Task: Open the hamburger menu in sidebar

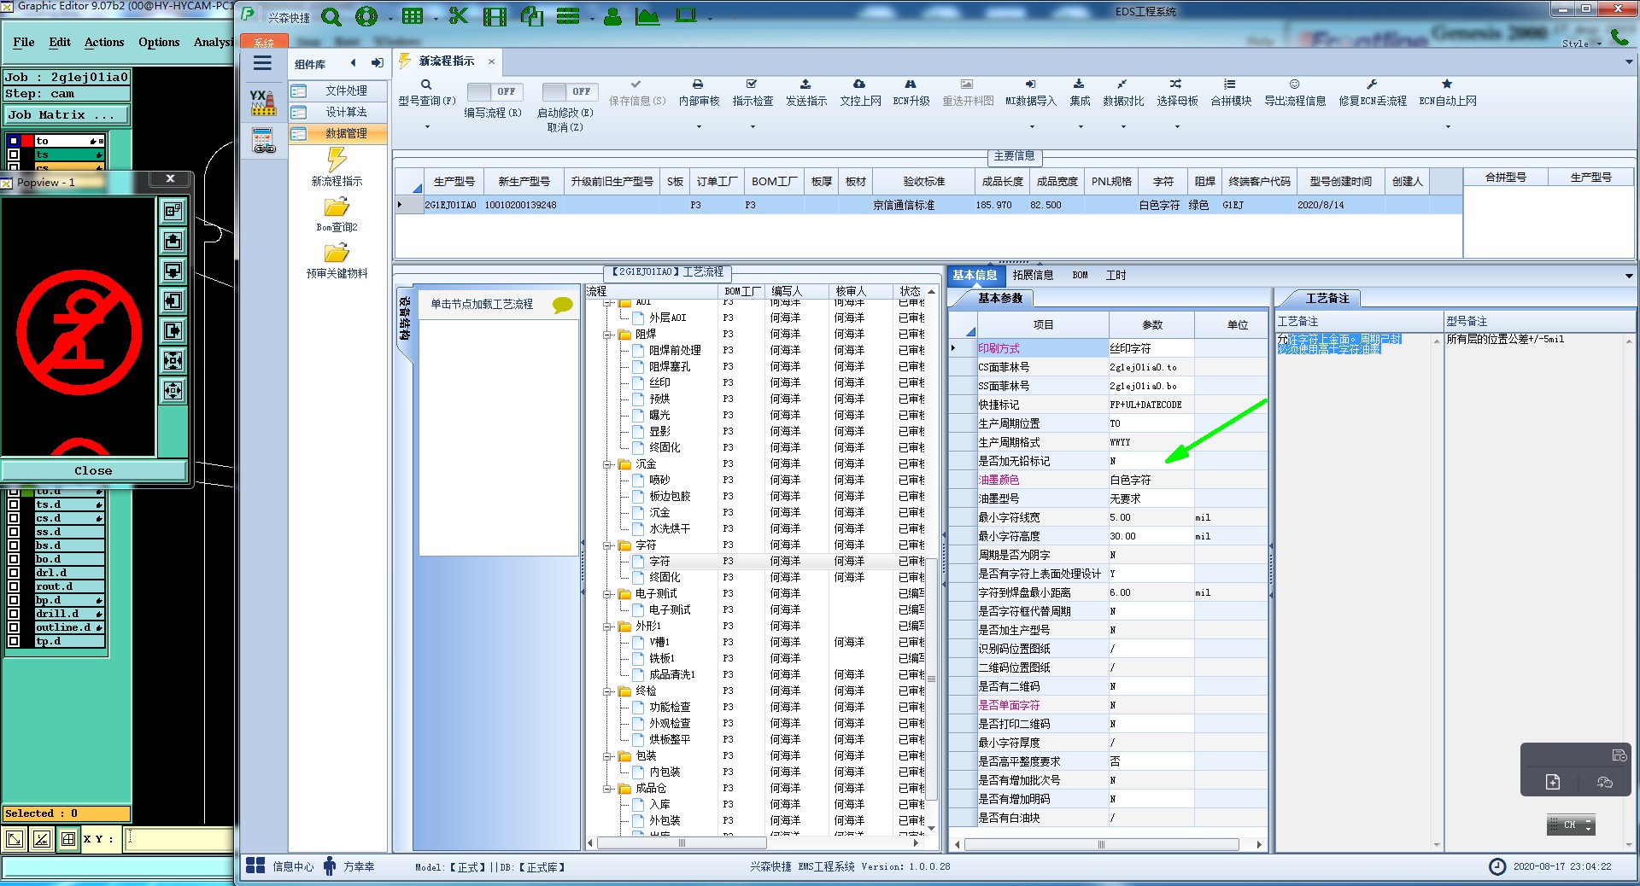Action: (x=262, y=63)
